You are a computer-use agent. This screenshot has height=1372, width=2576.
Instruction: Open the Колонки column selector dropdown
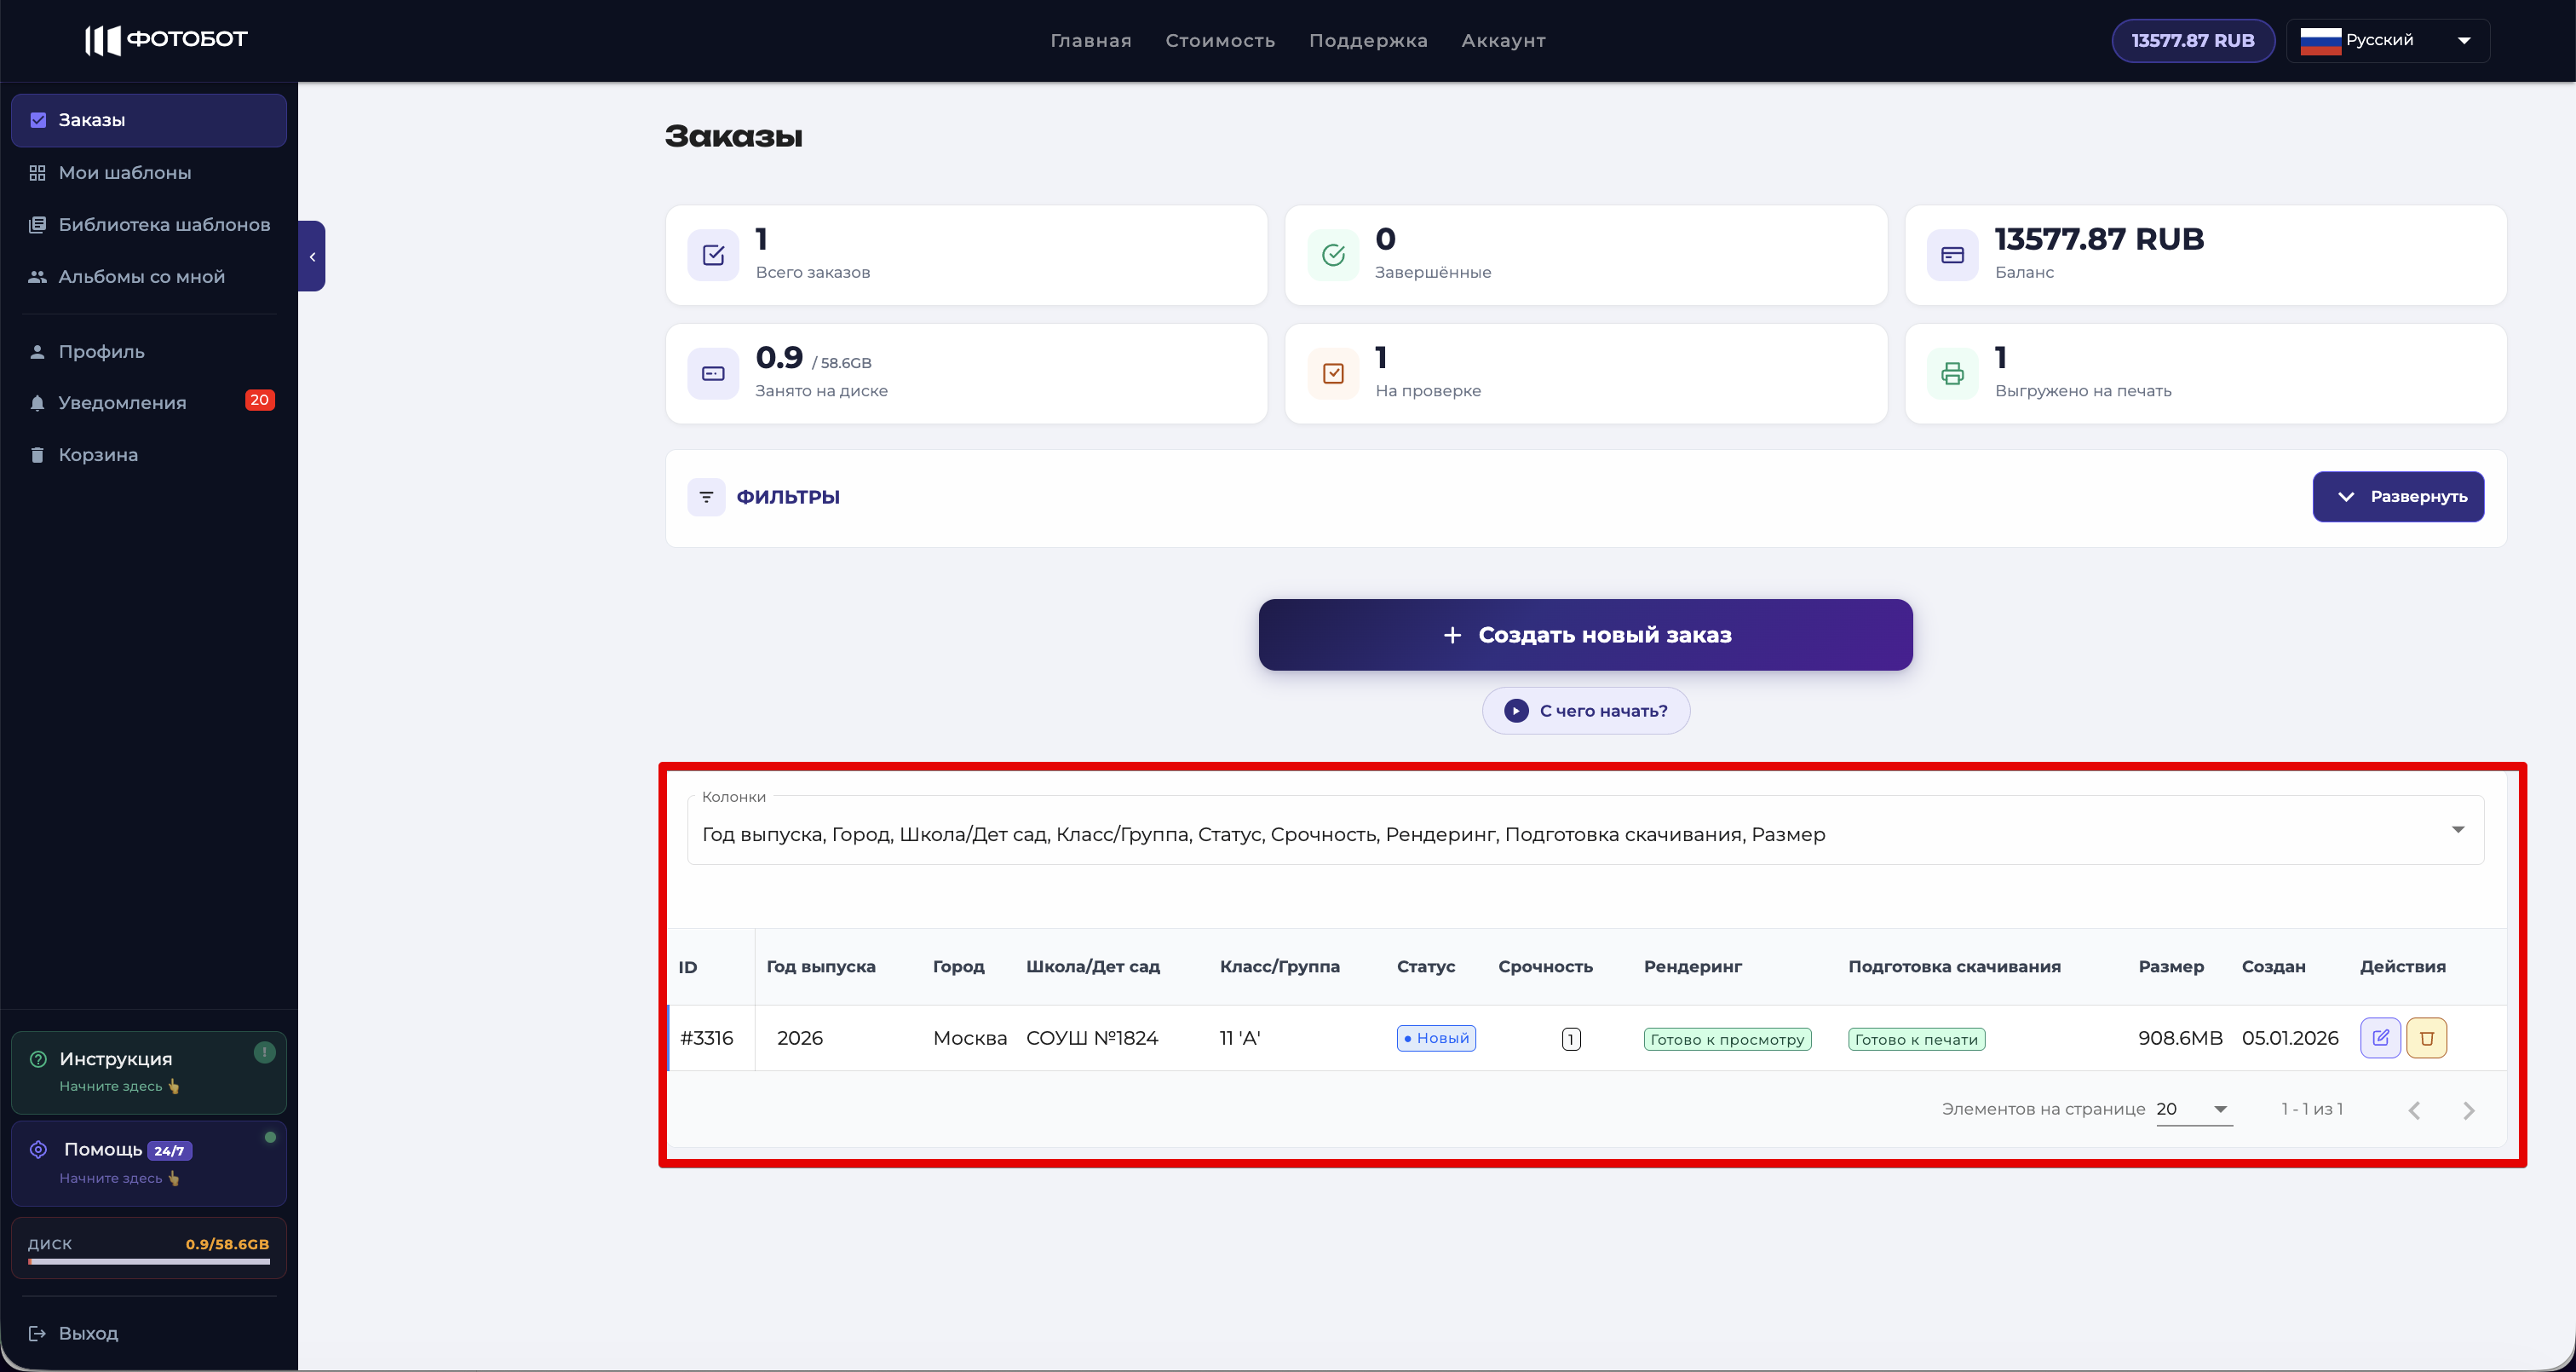[x=1585, y=831]
